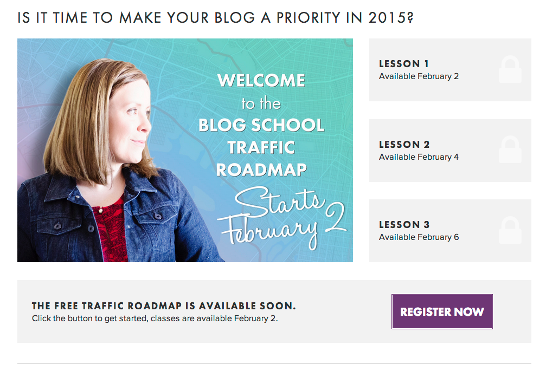Click the Register Now button

tap(441, 311)
